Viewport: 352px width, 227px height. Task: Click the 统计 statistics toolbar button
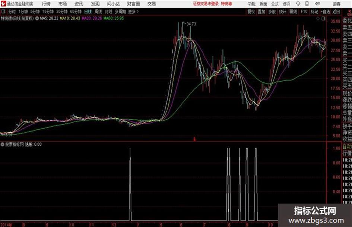[x=282, y=12]
